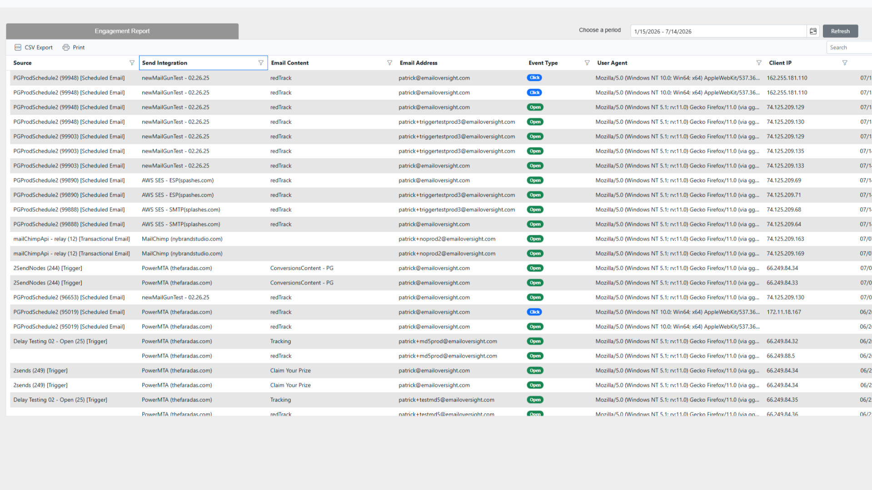The width and height of the screenshot is (872, 490).
Task: Select 'AWS SES - ESP(spashes.com)' for IP 74.125.209.69
Action: [178, 180]
